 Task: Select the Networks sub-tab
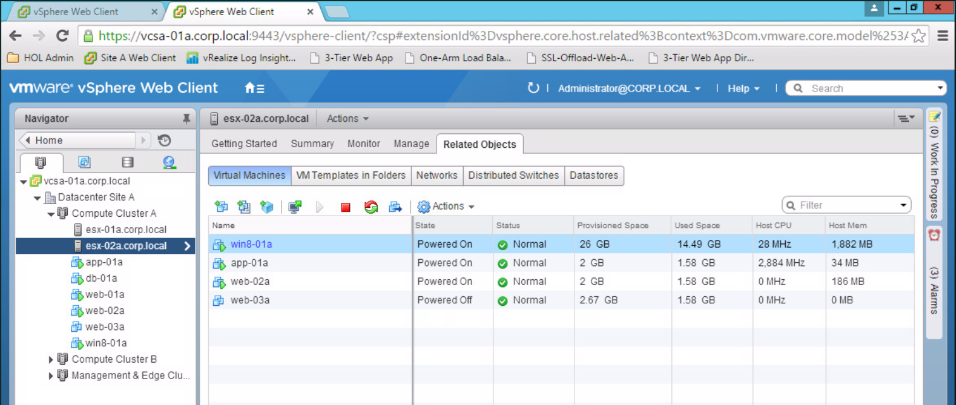(437, 176)
